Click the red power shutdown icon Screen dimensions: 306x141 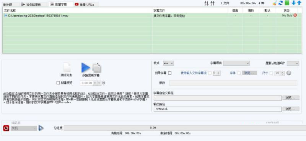click(x=6, y=128)
